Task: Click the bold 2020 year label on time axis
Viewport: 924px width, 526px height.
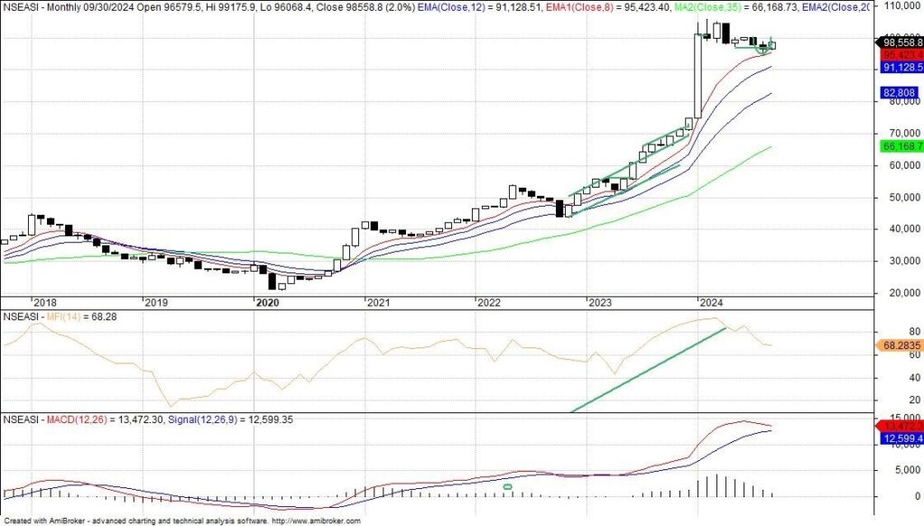Action: click(267, 303)
